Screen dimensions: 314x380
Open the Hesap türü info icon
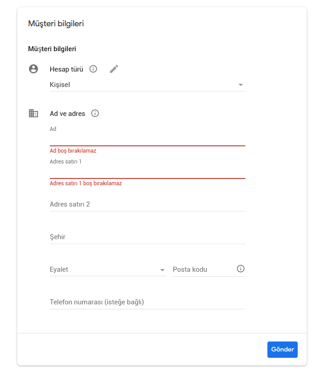pyautogui.click(x=93, y=69)
